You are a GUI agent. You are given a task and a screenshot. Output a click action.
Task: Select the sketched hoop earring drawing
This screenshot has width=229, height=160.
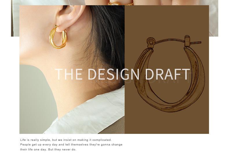coord(169,73)
